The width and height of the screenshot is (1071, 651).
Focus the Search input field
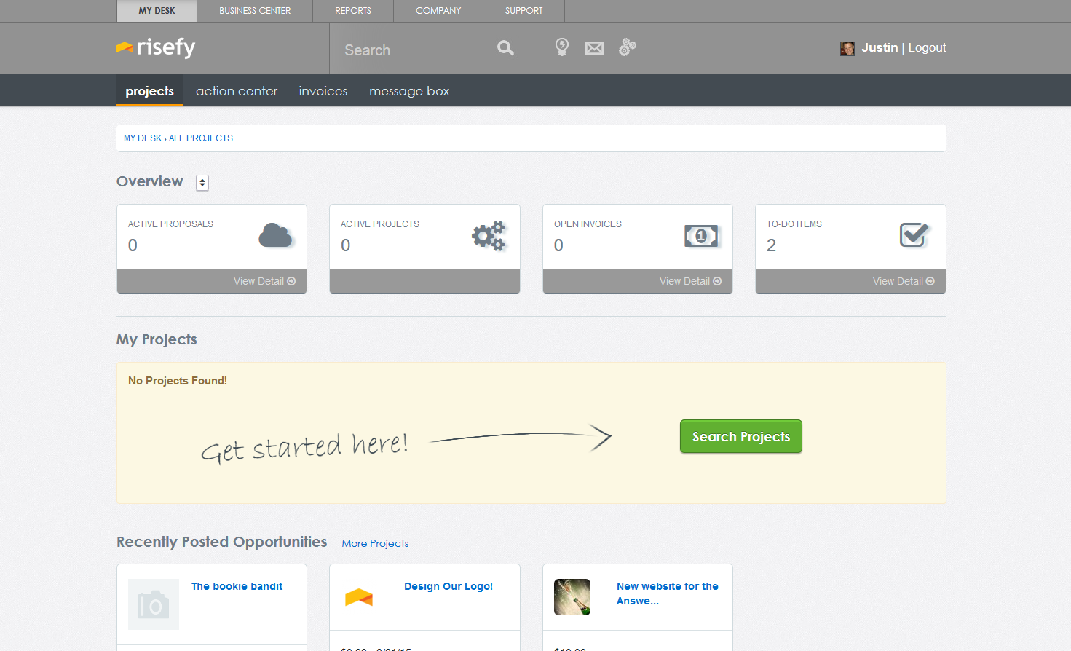point(411,50)
